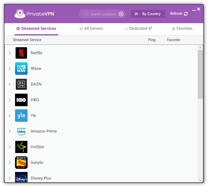208x187 pixels.
Task: Expand the HBO server list
Action: point(10,100)
